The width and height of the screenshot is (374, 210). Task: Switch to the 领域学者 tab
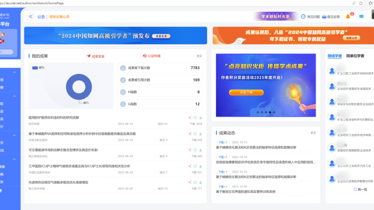coord(335,56)
